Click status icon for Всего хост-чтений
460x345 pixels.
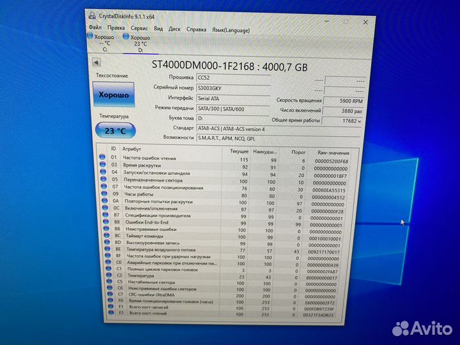pos(111,312)
